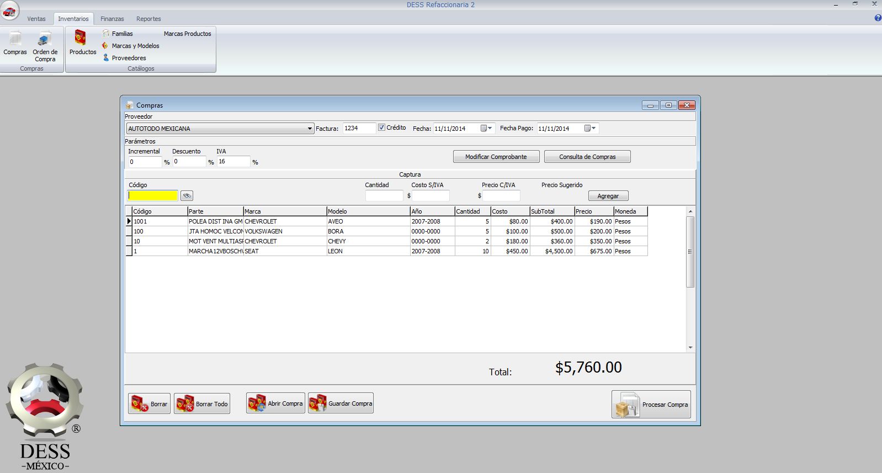Click Procesar Compra button
The width and height of the screenshot is (882, 473).
pyautogui.click(x=651, y=405)
